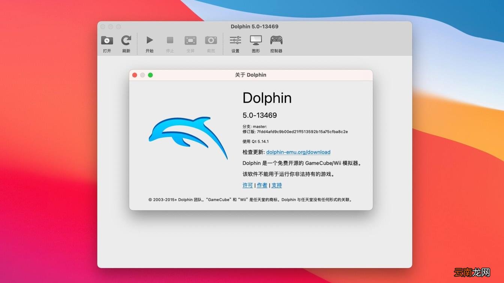
Task: Click the Dolphin 5.0-13469 main window title
Action: click(x=255, y=27)
